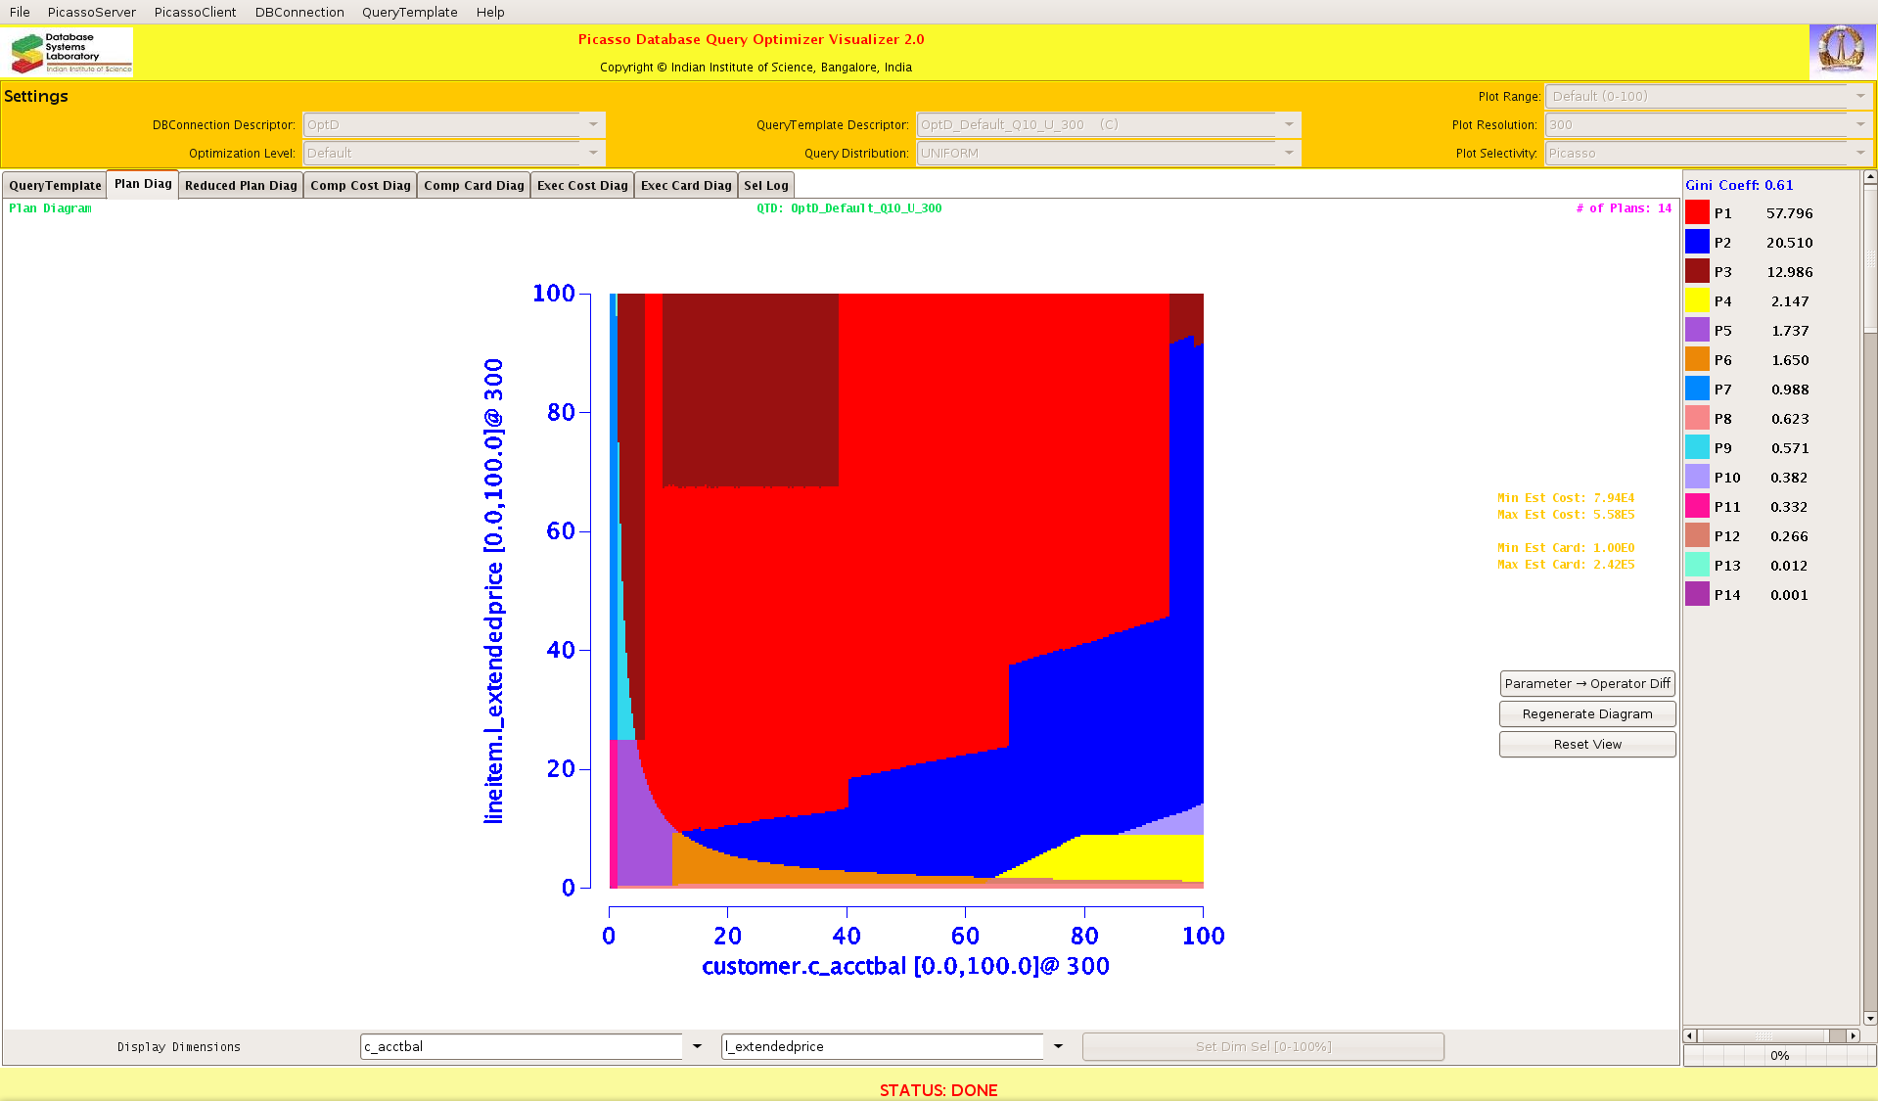
Task: Open the PicassoServer menu
Action: pyautogui.click(x=91, y=12)
